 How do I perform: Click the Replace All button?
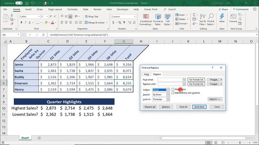click(x=150, y=107)
